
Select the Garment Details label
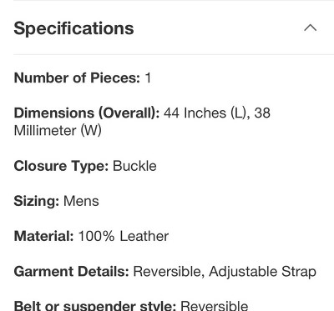(71, 272)
